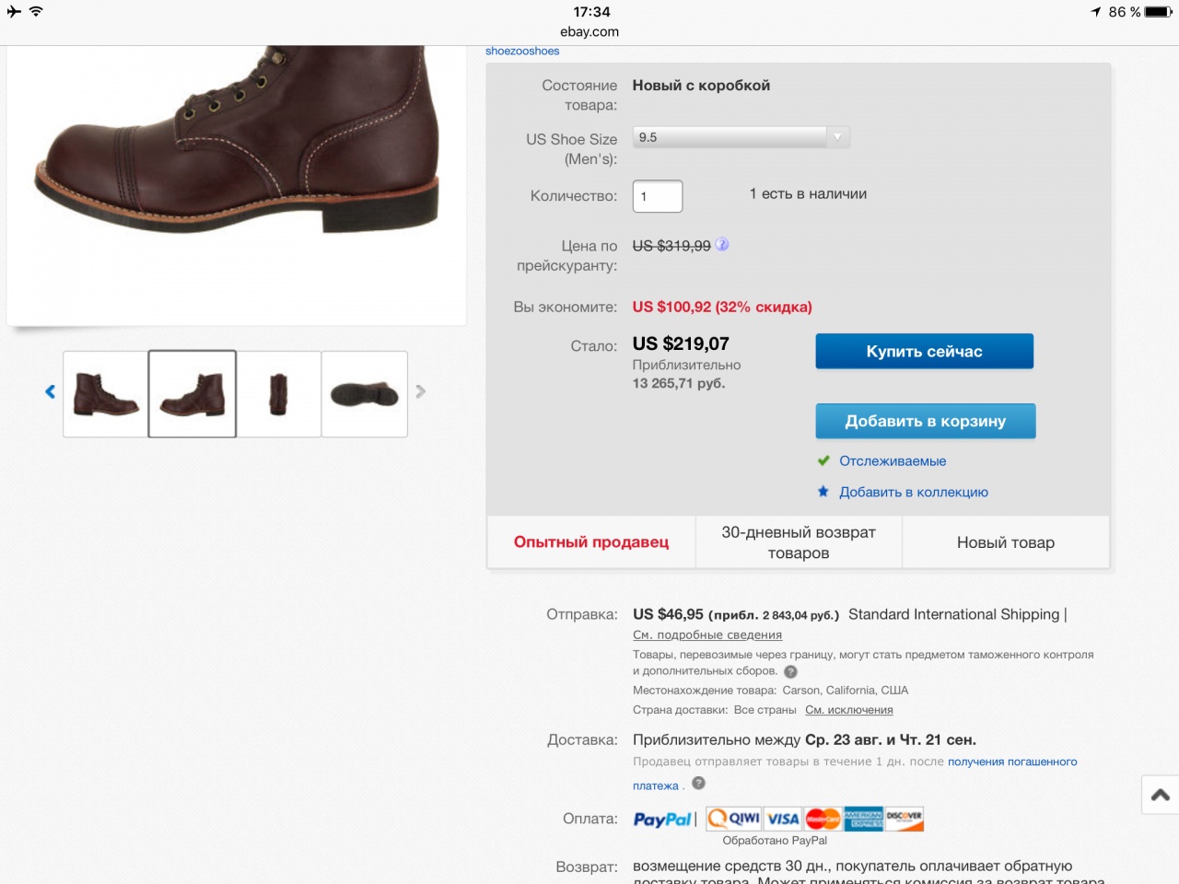Click the list price info question icon
1179x884 pixels.
tap(722, 245)
